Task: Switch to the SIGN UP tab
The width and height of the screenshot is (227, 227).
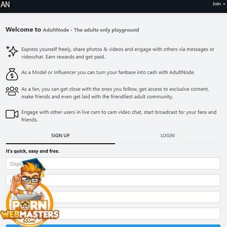Action: 60,136
